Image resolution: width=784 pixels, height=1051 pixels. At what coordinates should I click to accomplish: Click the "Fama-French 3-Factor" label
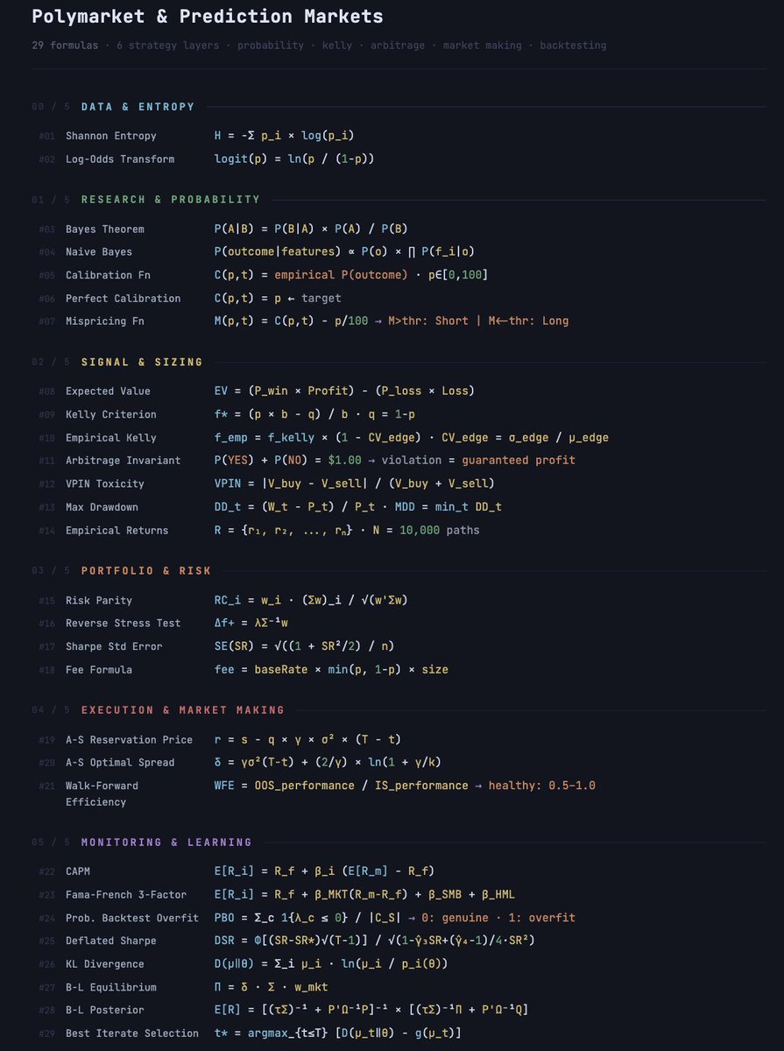(x=126, y=894)
